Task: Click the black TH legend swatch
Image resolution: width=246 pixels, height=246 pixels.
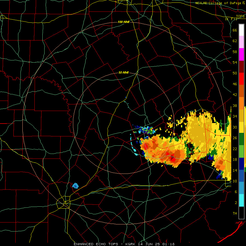Action: (x=241, y=213)
